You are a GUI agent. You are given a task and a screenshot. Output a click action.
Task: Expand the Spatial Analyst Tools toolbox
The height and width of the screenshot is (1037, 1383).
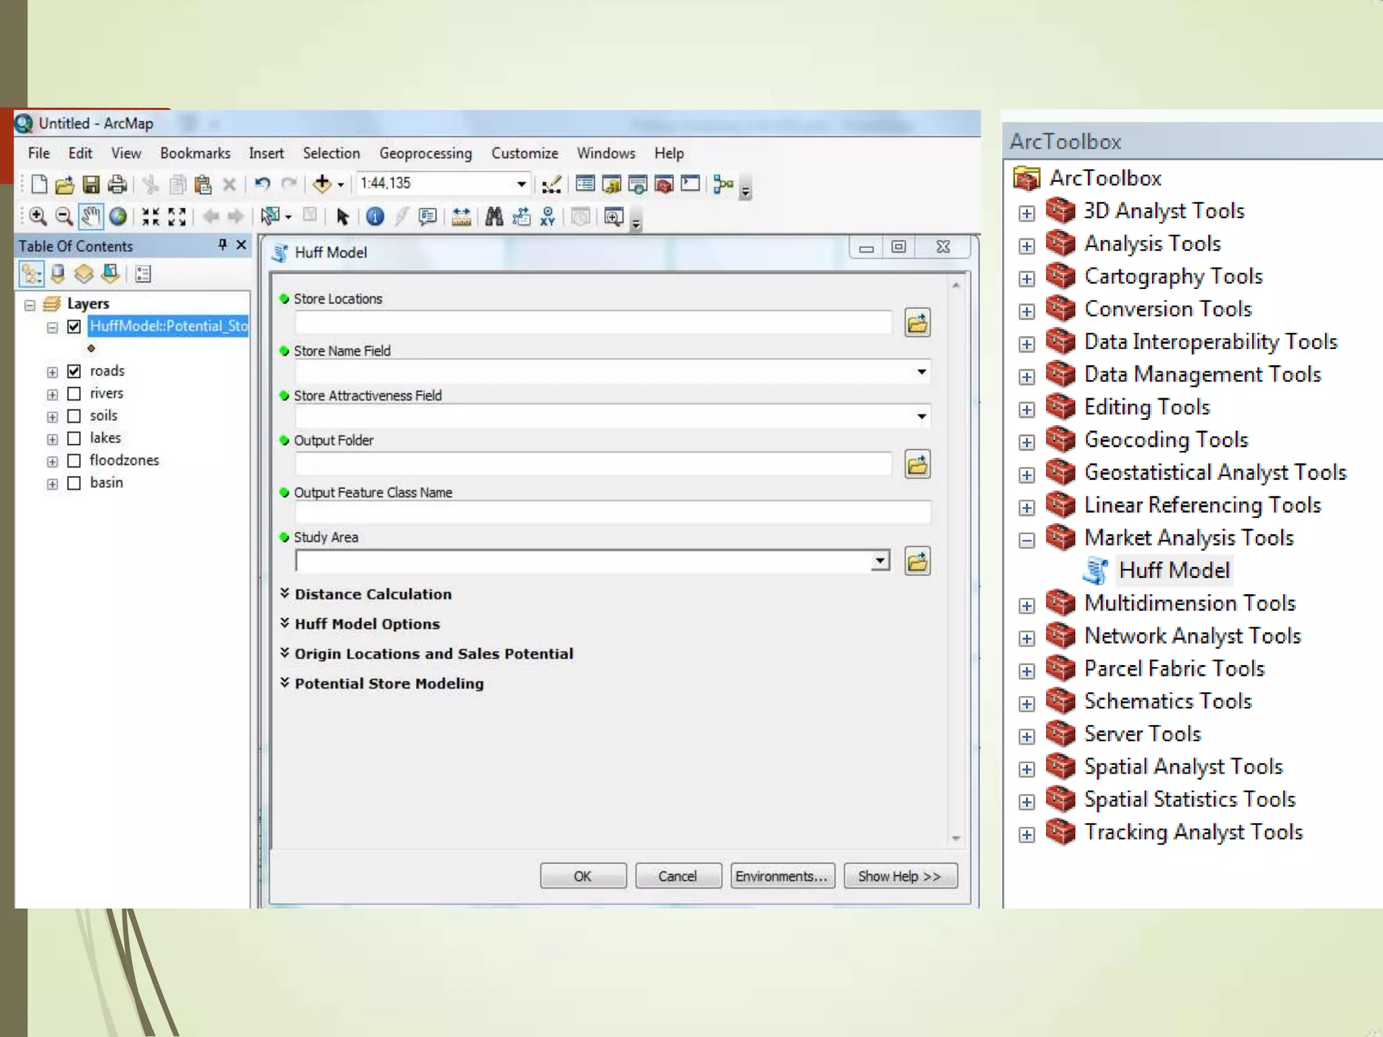pyautogui.click(x=1026, y=769)
